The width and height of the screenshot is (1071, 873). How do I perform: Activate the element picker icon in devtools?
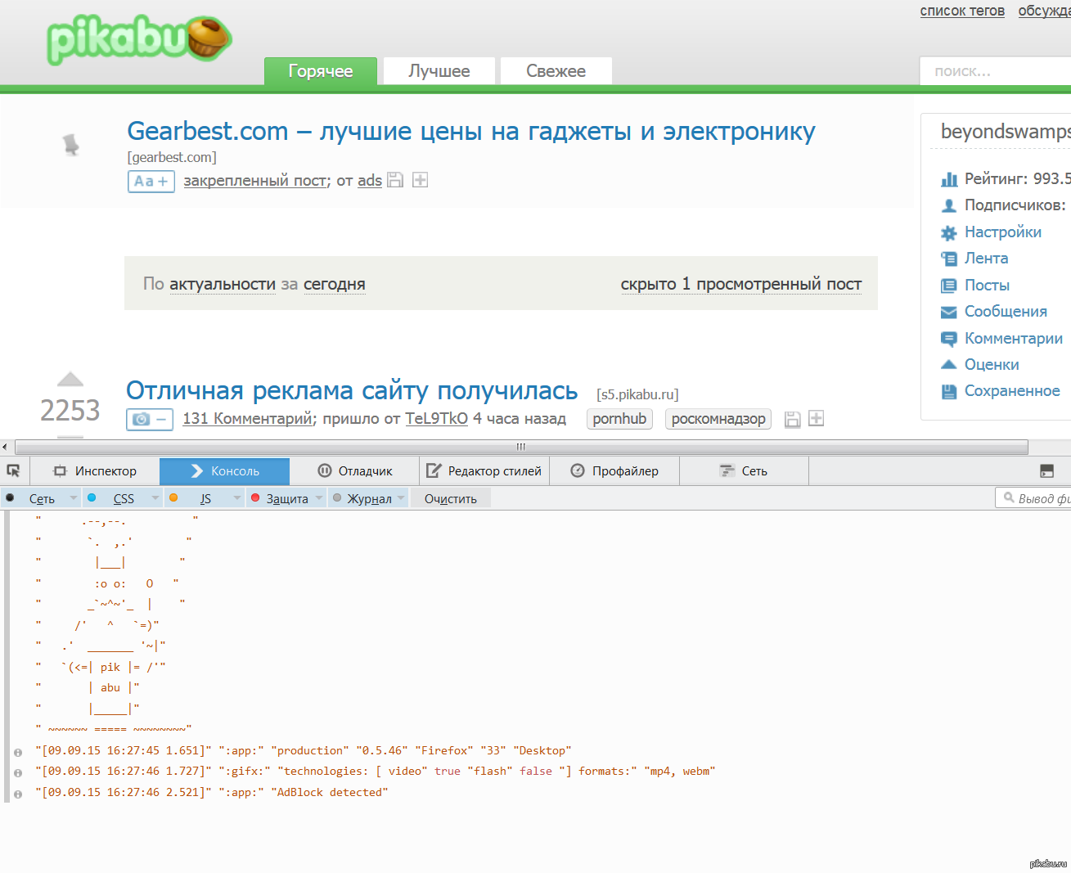pyautogui.click(x=13, y=471)
